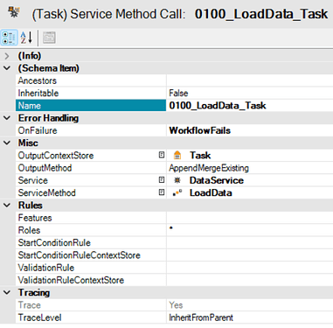The image size is (333, 328).
Task: Click the LoadData method icon
Action: (x=177, y=192)
